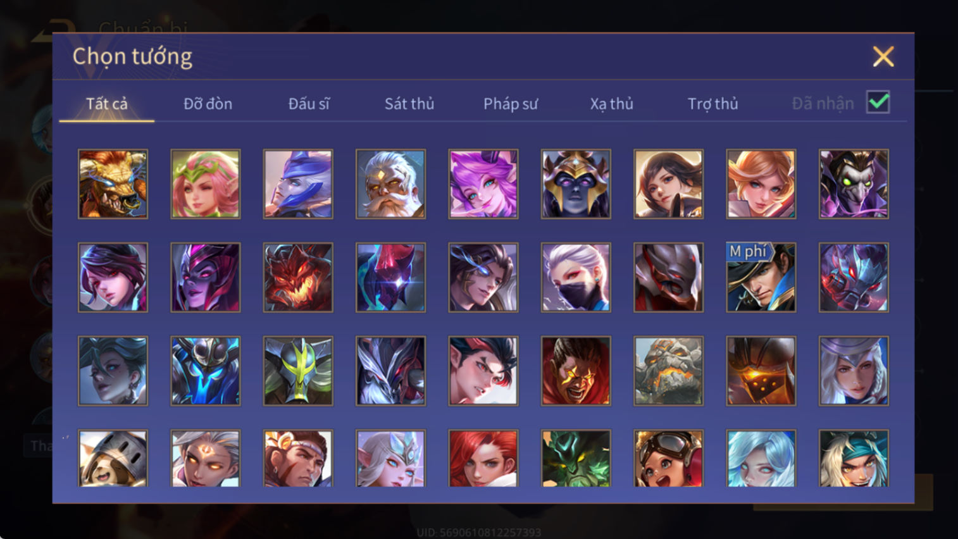This screenshot has height=539, width=958.
Task: Pick the goggles-wearing pilot girl hero
Action: click(668, 459)
